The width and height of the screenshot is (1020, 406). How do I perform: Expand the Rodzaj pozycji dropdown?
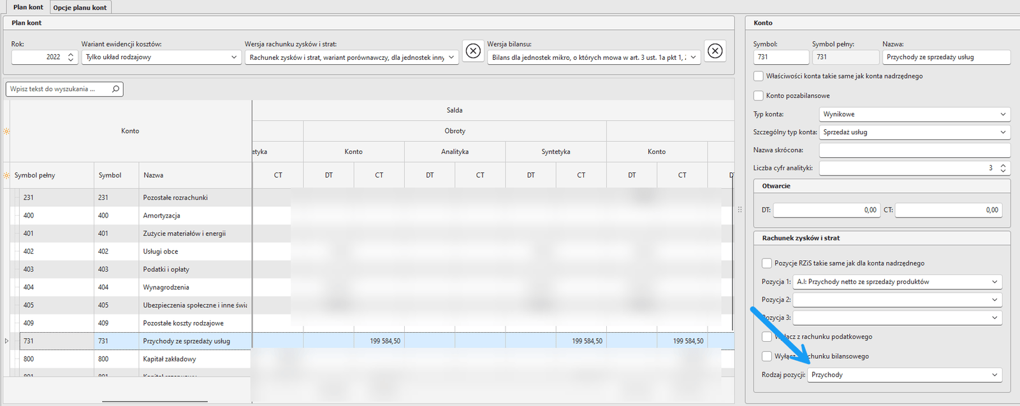(904, 375)
